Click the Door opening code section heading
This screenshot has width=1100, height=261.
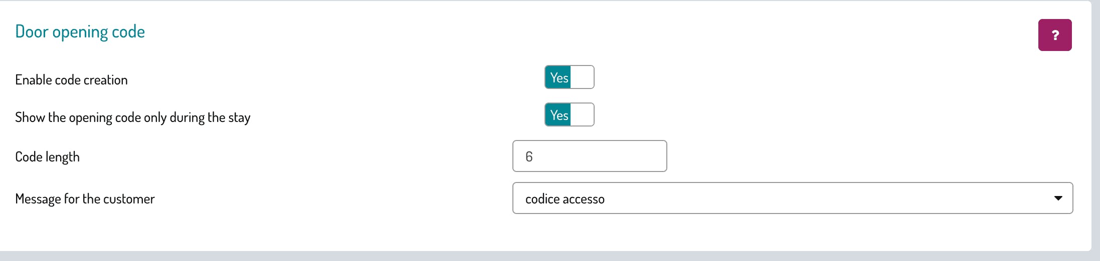80,32
